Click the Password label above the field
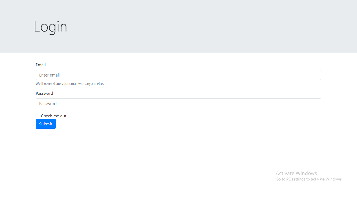 point(44,93)
